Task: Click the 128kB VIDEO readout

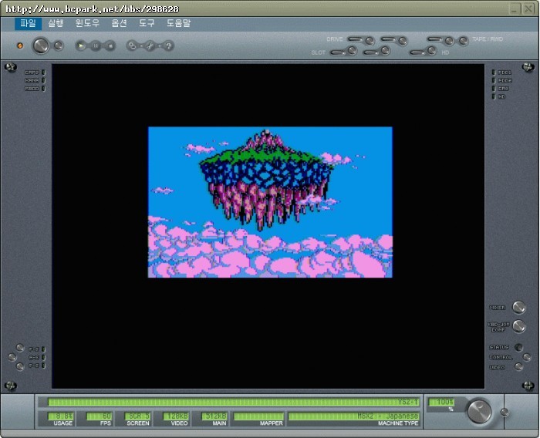Action: pos(176,416)
